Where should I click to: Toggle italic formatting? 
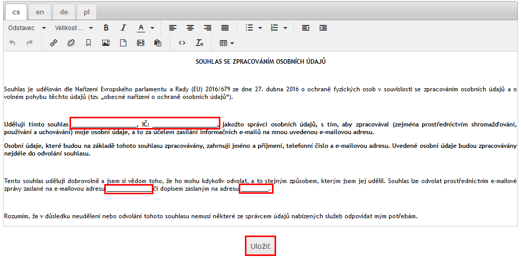(123, 28)
